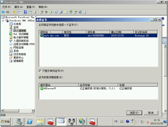Toggle the show/hide console tree icon
Viewport: 168px width, 127px height.
click(x=19, y=12)
